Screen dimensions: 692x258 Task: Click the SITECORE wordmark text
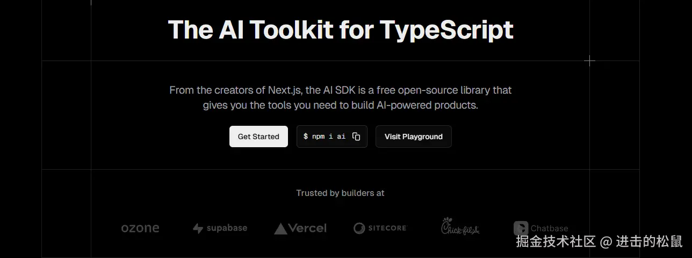tap(387, 229)
